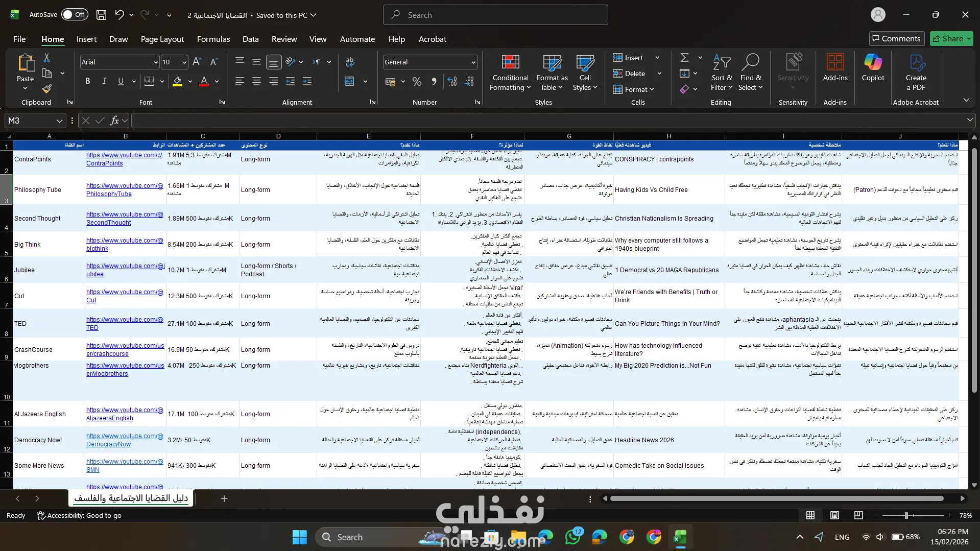This screenshot has width=980, height=551.
Task: Click the Format Painter brush icon
Action: click(46, 89)
